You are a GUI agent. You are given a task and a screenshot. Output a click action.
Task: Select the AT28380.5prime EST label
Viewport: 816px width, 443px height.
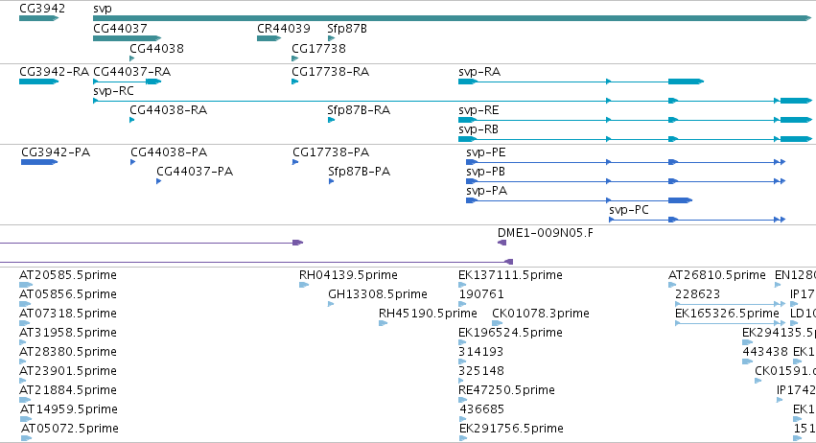(x=68, y=352)
